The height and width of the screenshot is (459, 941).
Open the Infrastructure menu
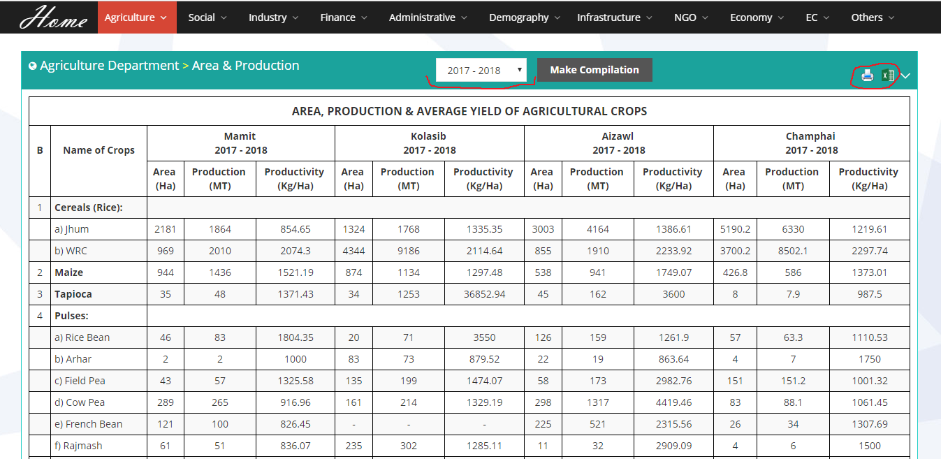pyautogui.click(x=614, y=17)
